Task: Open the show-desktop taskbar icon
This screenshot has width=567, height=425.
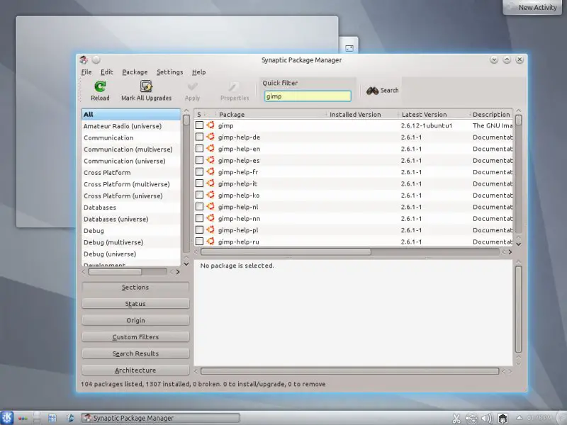Action: 52,418
